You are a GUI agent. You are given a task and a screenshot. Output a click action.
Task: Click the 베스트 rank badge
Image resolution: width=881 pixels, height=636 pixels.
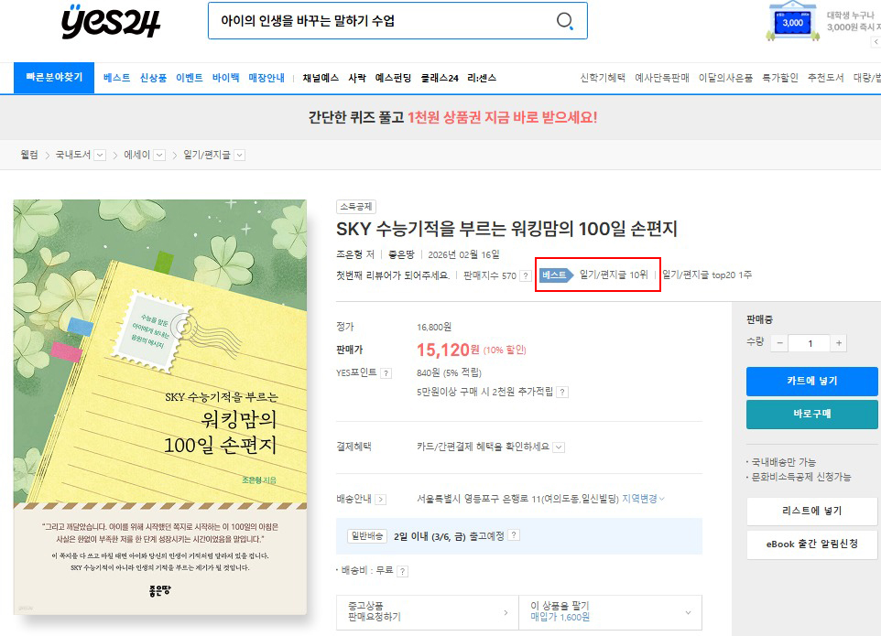[x=554, y=275]
